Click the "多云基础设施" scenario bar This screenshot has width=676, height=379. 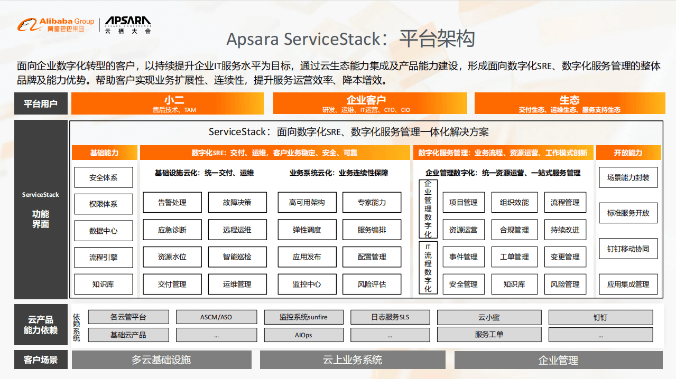(x=161, y=360)
